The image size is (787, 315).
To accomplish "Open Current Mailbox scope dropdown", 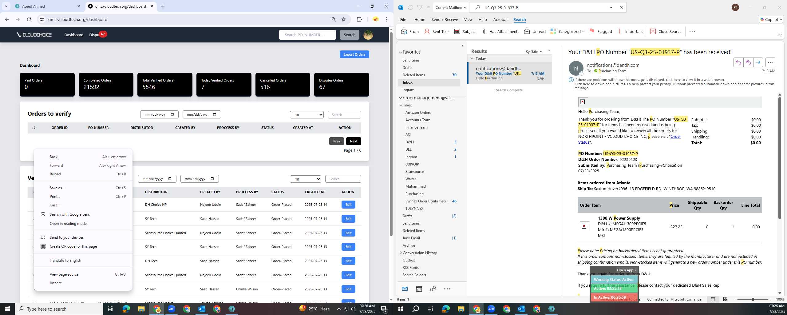I will point(451,7).
